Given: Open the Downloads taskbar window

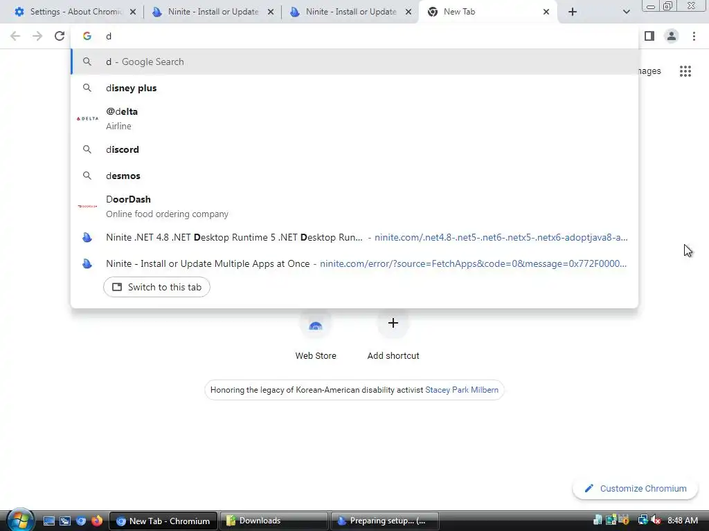Looking at the screenshot, I should click(274, 521).
